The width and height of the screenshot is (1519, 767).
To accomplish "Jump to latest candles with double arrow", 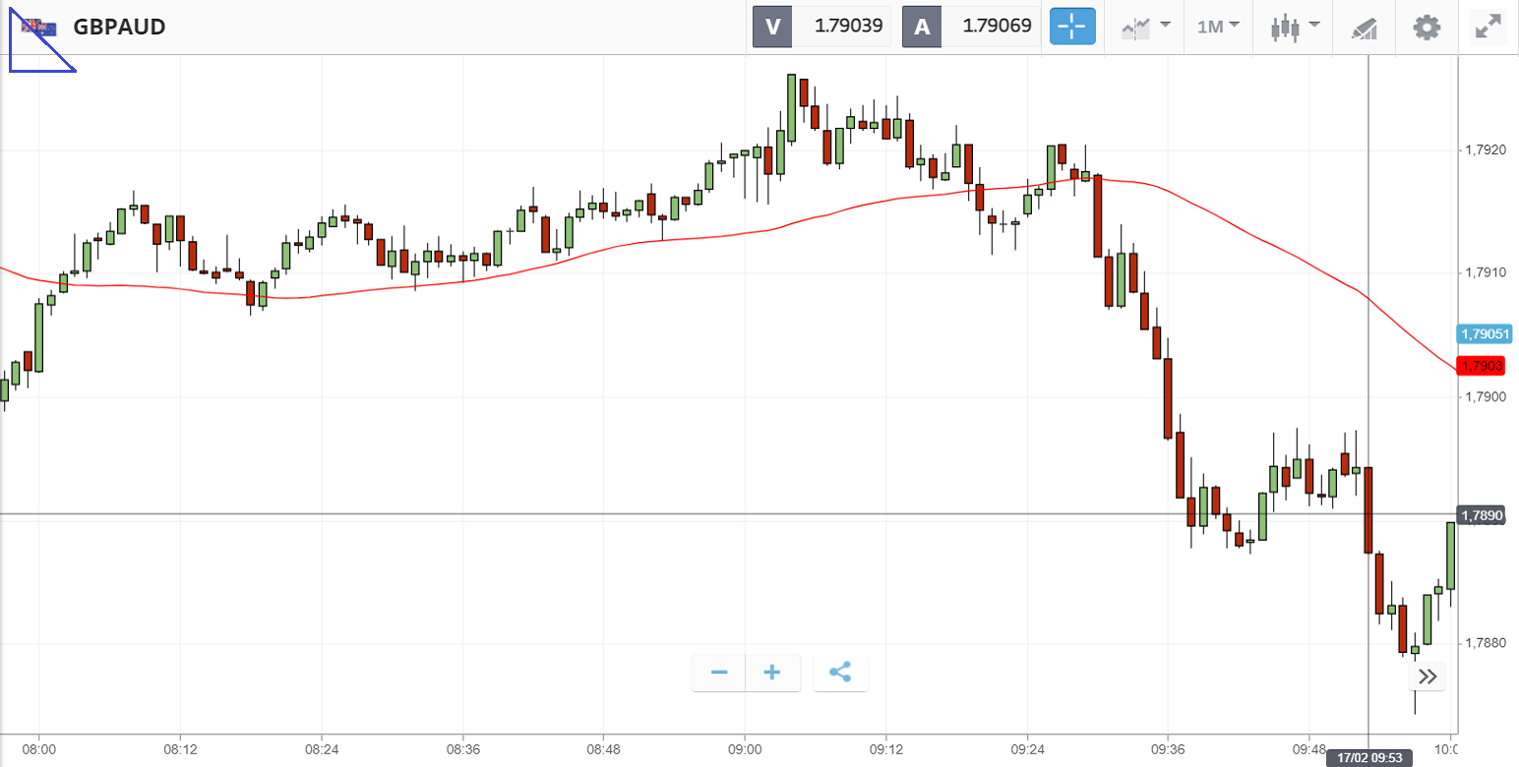I will 1428,677.
